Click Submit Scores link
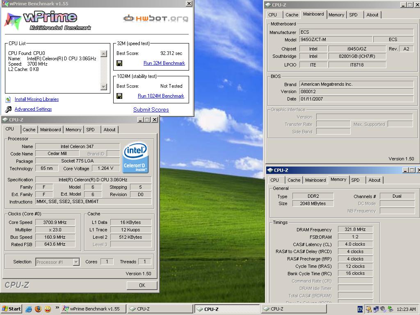The image size is (420, 315). pos(151,110)
